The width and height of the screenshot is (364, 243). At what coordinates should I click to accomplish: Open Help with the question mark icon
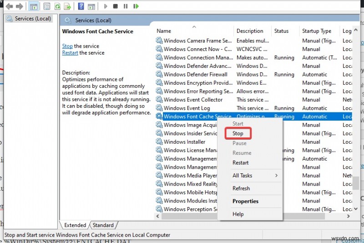click(x=81, y=6)
